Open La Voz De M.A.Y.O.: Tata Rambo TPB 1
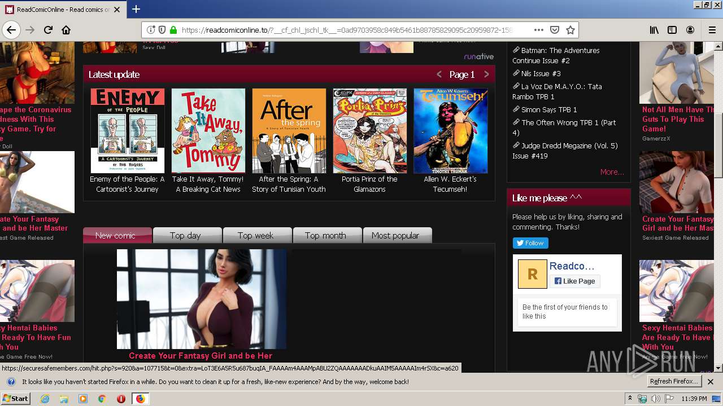 coord(558,91)
